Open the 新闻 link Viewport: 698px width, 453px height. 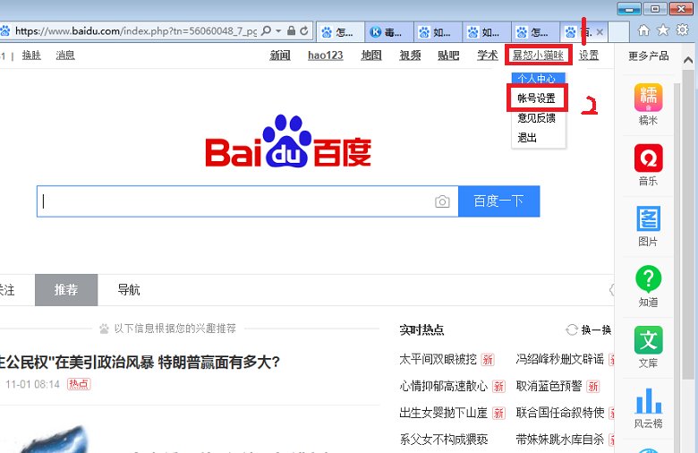[x=280, y=56]
